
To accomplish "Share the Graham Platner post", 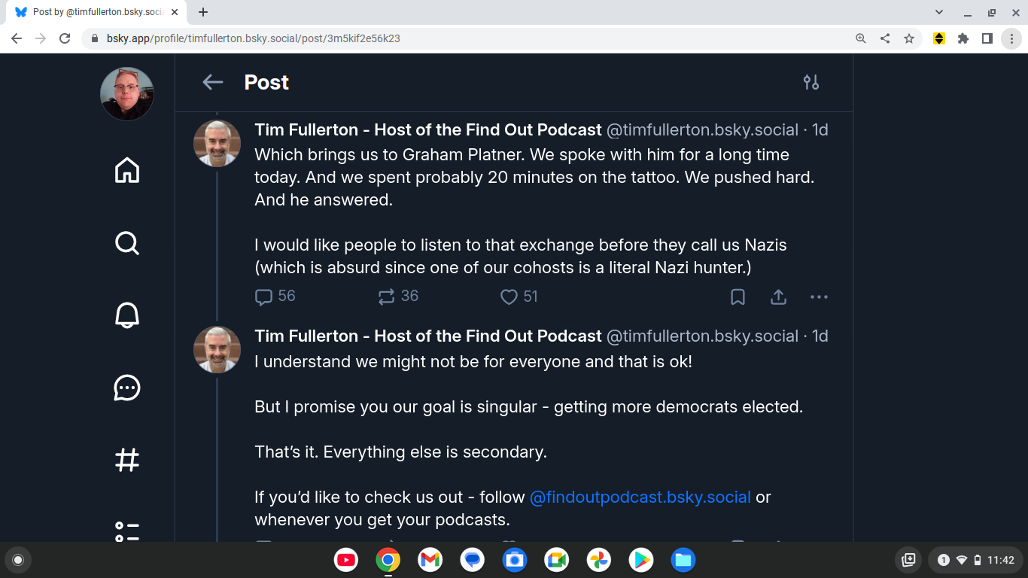I will click(x=778, y=297).
